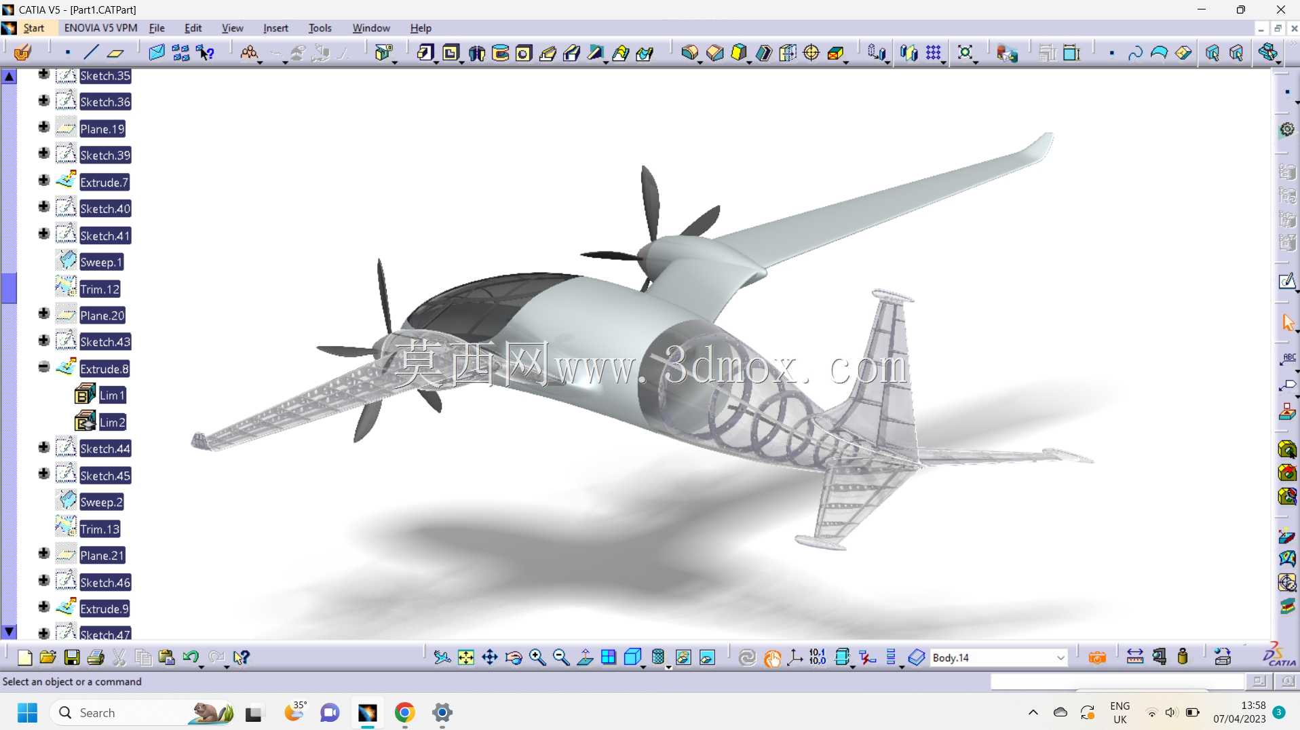The image size is (1300, 730).
Task: Open the Help menu
Action: point(421,28)
